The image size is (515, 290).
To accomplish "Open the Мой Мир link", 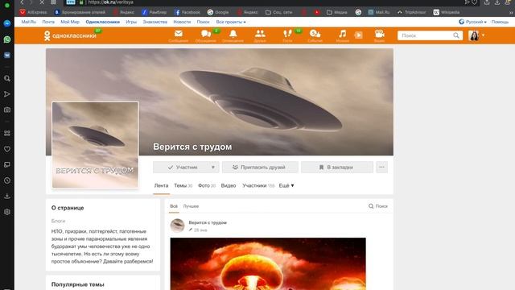I will point(70,22).
